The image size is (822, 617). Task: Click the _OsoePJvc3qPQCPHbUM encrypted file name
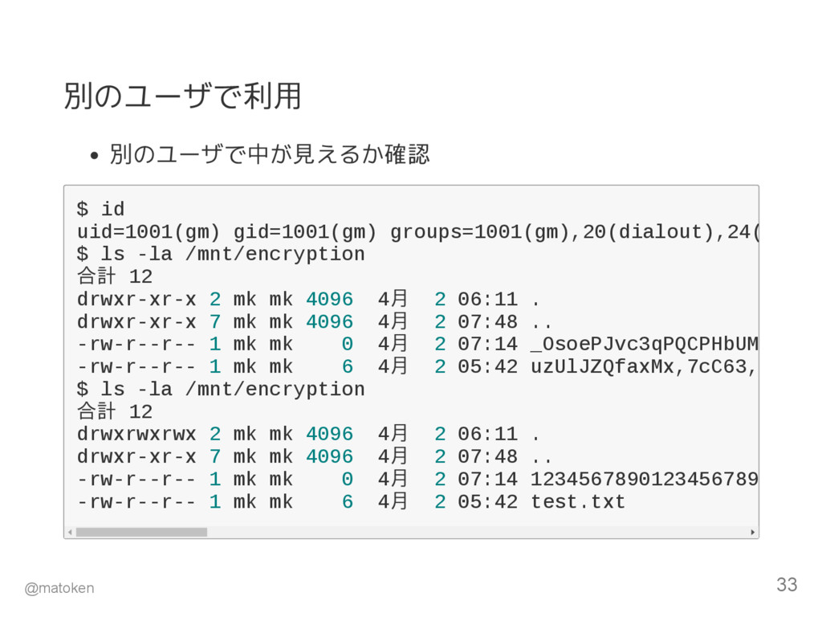pos(645,344)
